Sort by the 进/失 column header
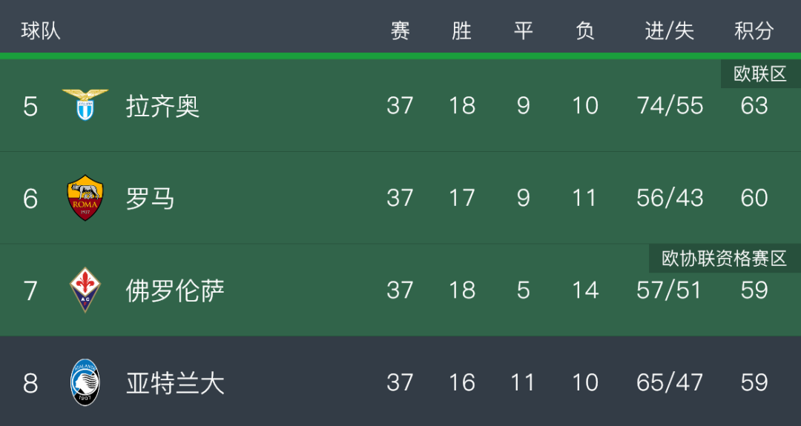 tap(669, 31)
